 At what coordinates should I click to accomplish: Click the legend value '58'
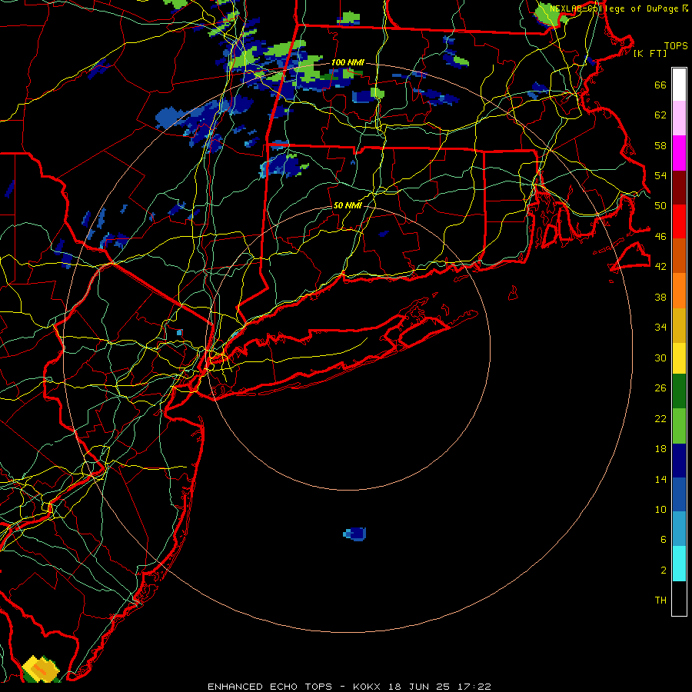tap(660, 145)
